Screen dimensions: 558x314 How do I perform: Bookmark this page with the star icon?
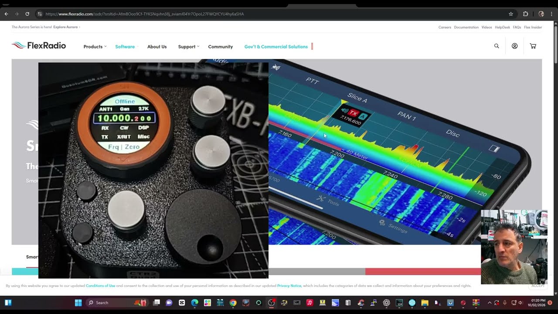511,14
